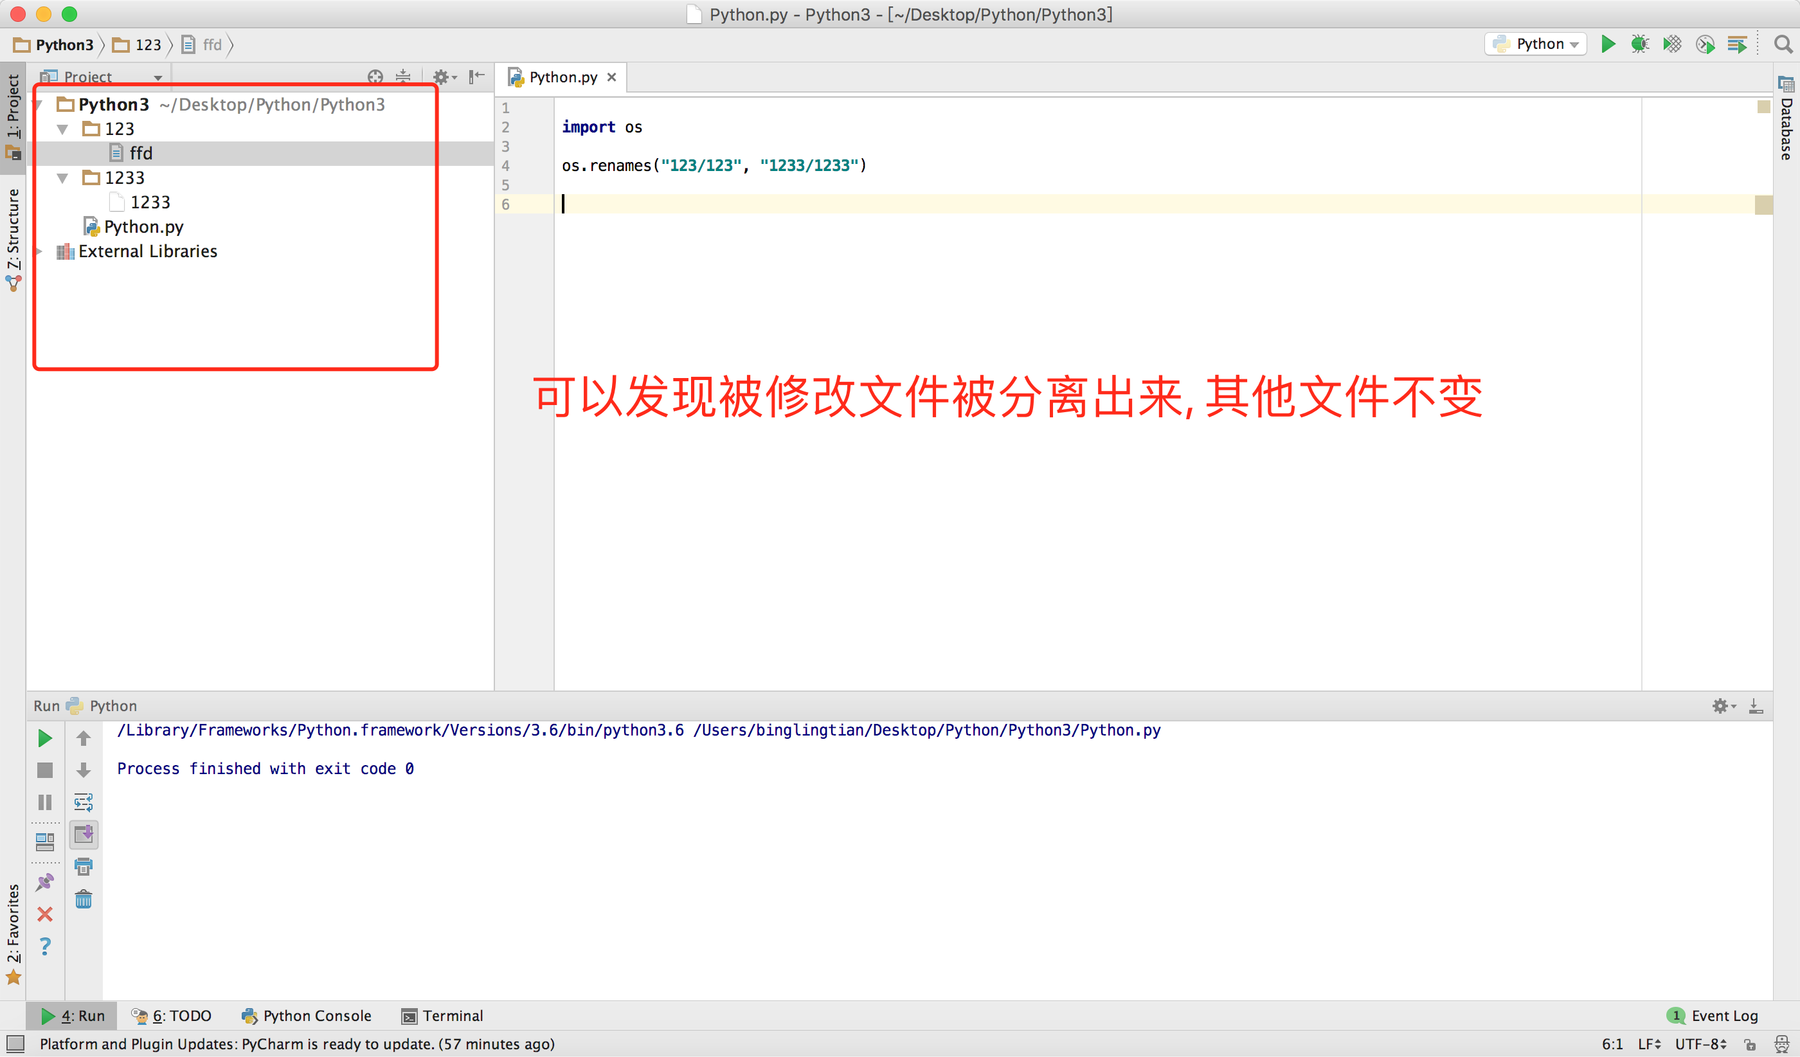The width and height of the screenshot is (1800, 1057).
Task: Click the Print icon in Run panel
Action: (84, 867)
